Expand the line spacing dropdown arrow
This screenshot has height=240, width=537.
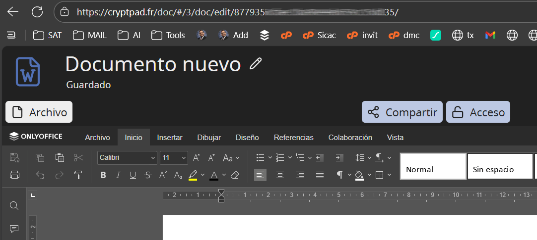(370, 158)
